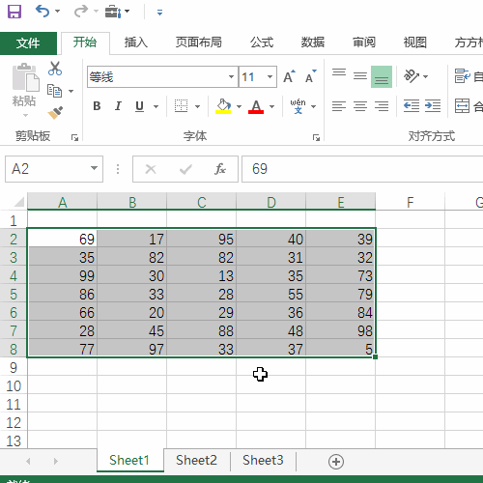The image size is (483, 483).
Task: Open Insert Function fx dialog
Action: (x=220, y=169)
